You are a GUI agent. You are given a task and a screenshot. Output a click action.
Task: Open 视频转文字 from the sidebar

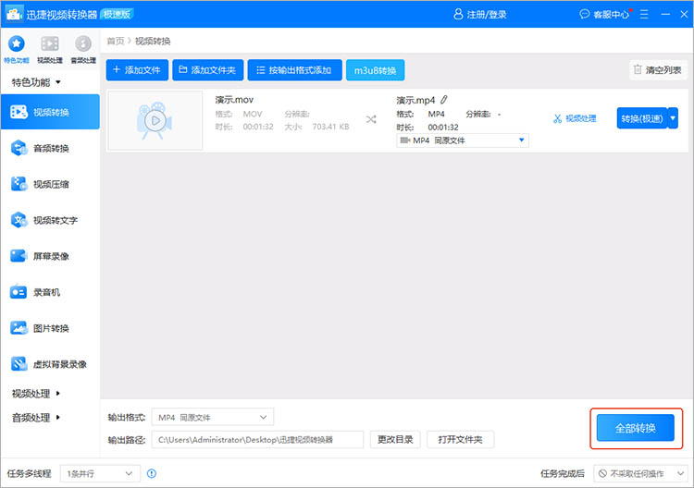pos(50,220)
